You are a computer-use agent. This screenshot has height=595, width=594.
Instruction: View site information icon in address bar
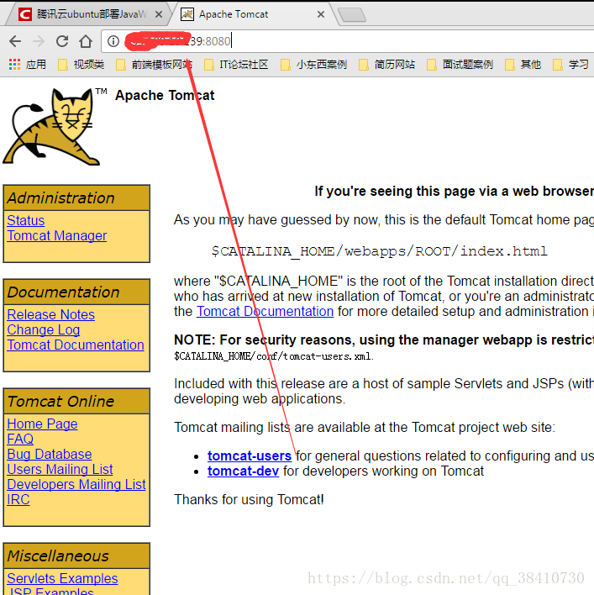coord(113,41)
